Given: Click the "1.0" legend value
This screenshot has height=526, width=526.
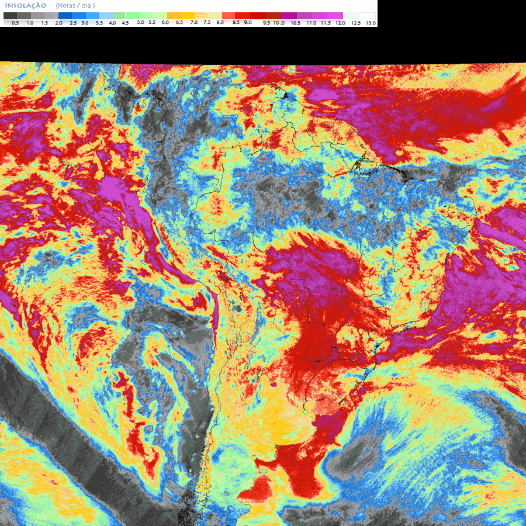Looking at the screenshot, I should click(x=30, y=23).
